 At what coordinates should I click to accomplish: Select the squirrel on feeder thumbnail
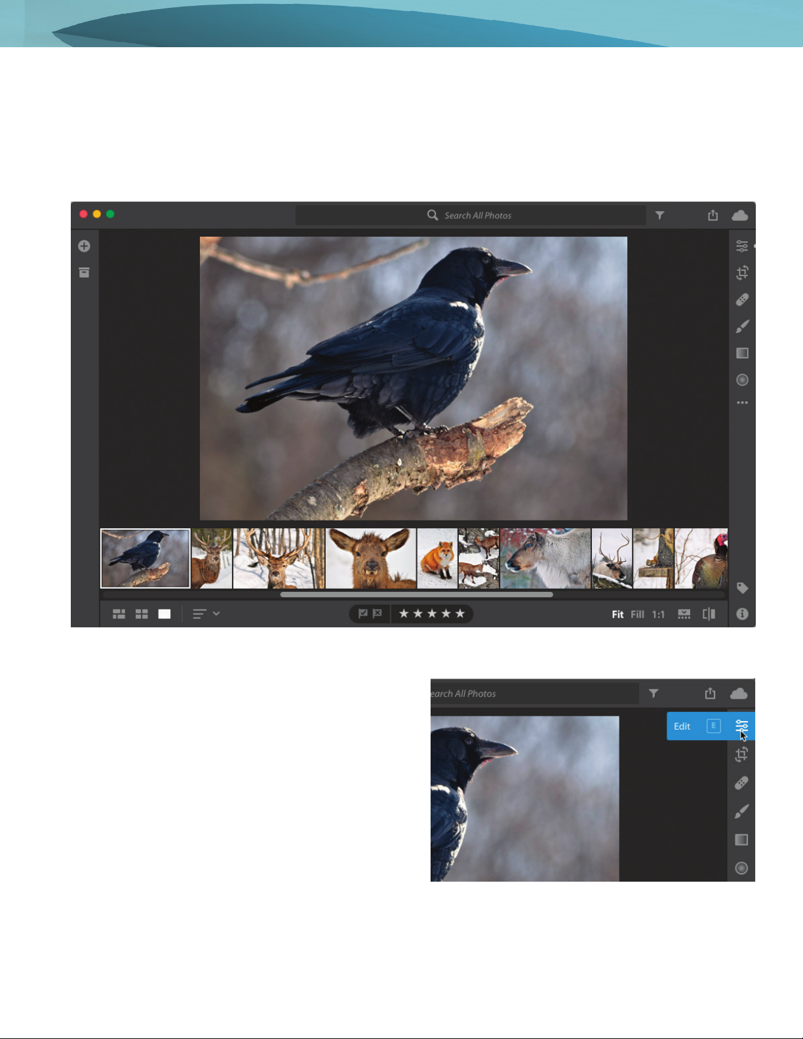click(x=654, y=559)
